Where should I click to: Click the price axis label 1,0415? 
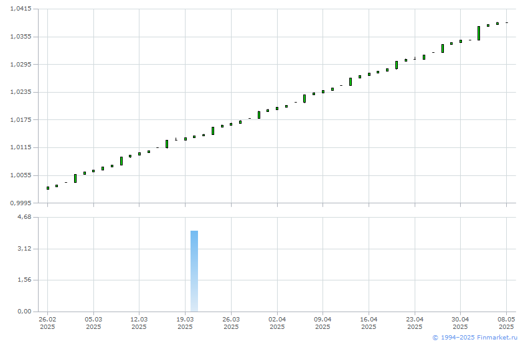(x=21, y=9)
